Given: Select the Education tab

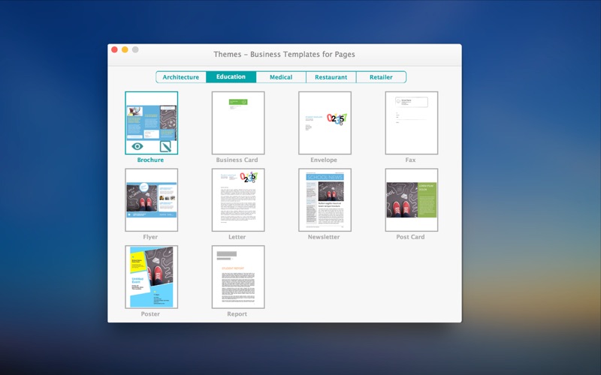Looking at the screenshot, I should 231,77.
